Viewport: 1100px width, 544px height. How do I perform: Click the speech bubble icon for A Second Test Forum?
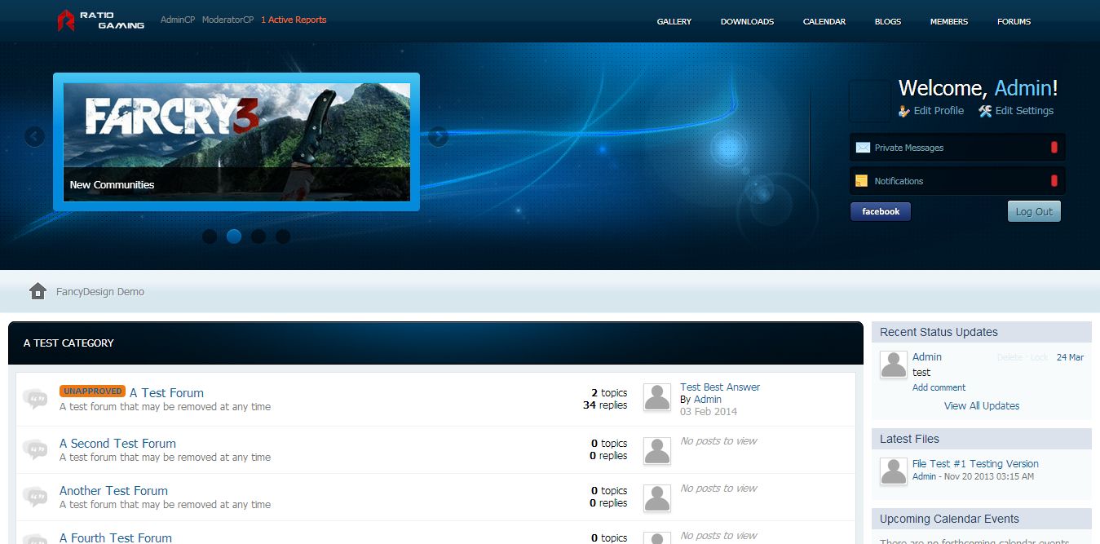click(35, 449)
